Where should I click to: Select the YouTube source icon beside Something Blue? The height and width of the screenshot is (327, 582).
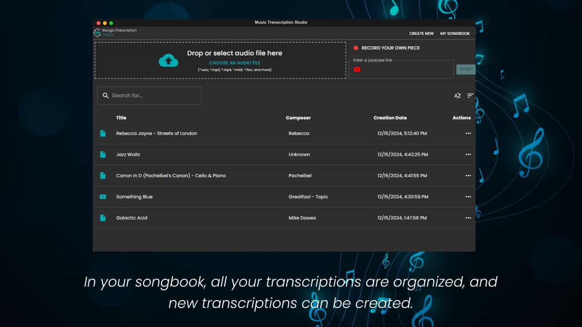tap(103, 197)
